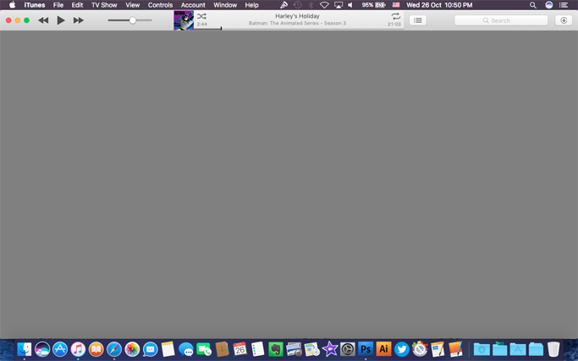Image resolution: width=578 pixels, height=361 pixels.
Task: Open the Downloads folder in dock
Action: (482, 349)
